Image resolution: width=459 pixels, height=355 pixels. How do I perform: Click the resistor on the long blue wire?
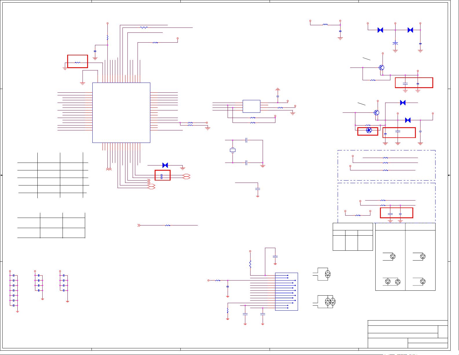coord(167,225)
